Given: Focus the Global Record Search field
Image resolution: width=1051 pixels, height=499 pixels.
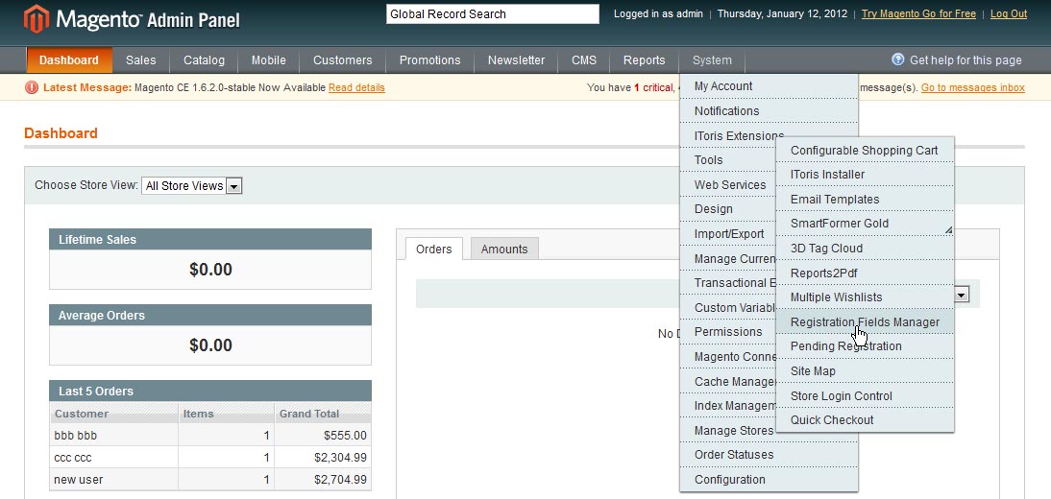Looking at the screenshot, I should click(493, 13).
